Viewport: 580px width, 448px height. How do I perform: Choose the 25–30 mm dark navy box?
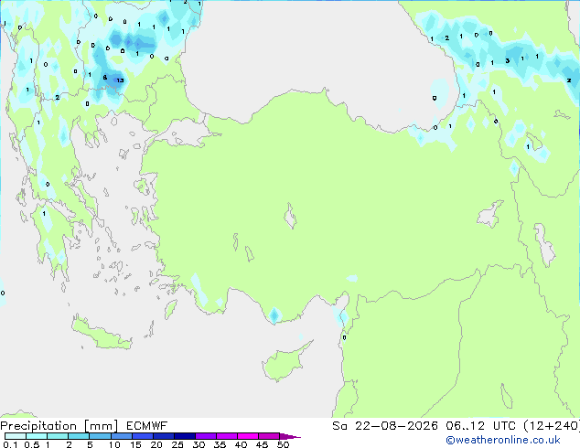coord(185,436)
